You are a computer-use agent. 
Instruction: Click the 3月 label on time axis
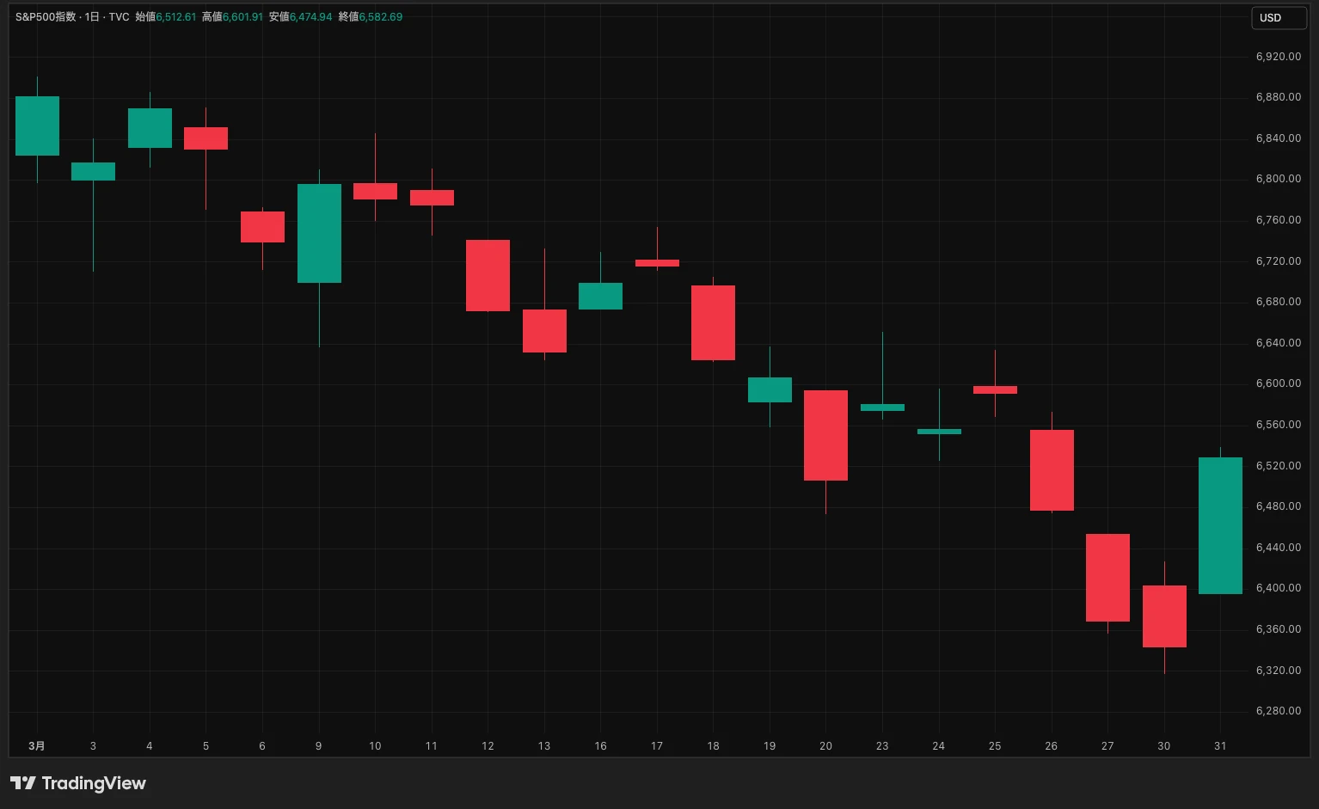pyautogui.click(x=37, y=746)
